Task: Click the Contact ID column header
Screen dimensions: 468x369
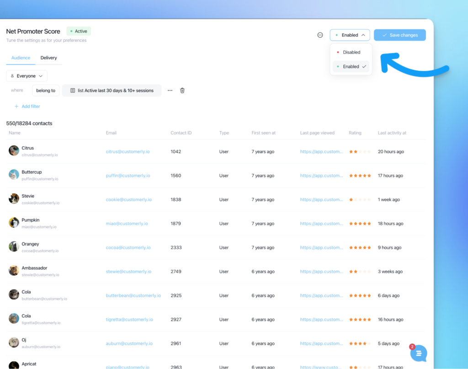Action: (x=181, y=133)
